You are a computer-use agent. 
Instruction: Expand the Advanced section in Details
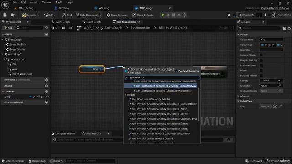point(238,96)
